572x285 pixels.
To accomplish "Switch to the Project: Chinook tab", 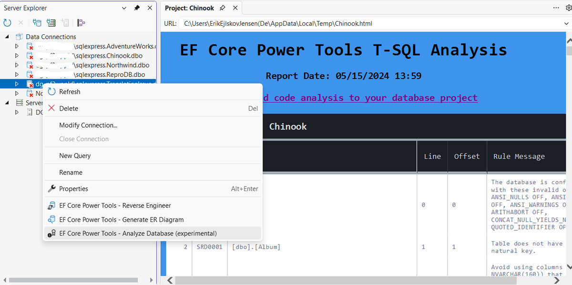I will pos(189,8).
